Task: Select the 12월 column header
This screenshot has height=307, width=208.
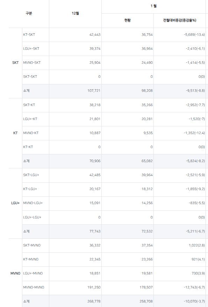Action: (75, 13)
